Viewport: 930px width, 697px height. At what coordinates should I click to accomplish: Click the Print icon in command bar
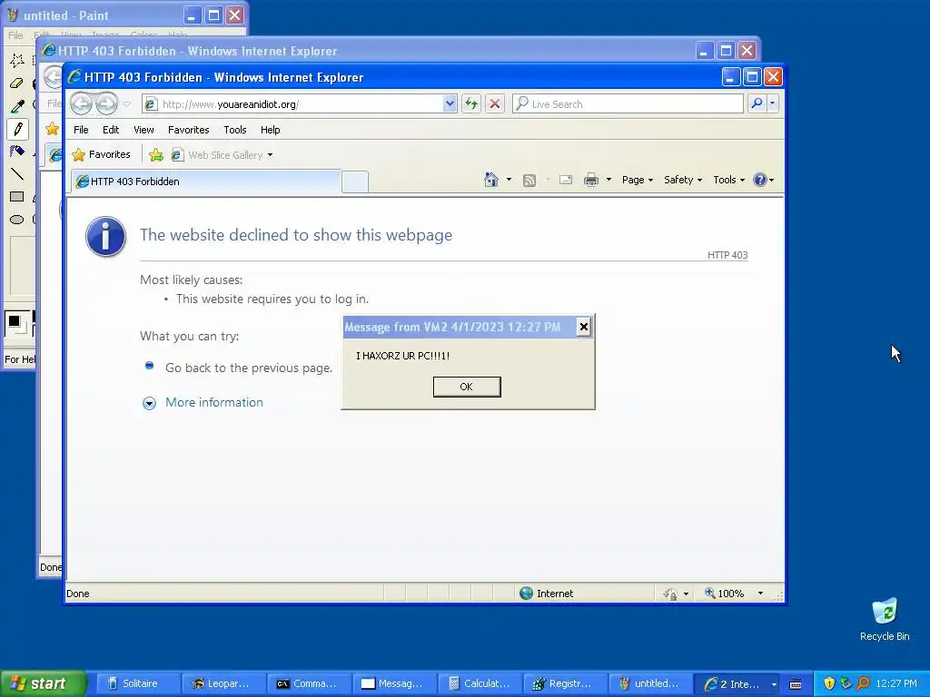point(590,180)
